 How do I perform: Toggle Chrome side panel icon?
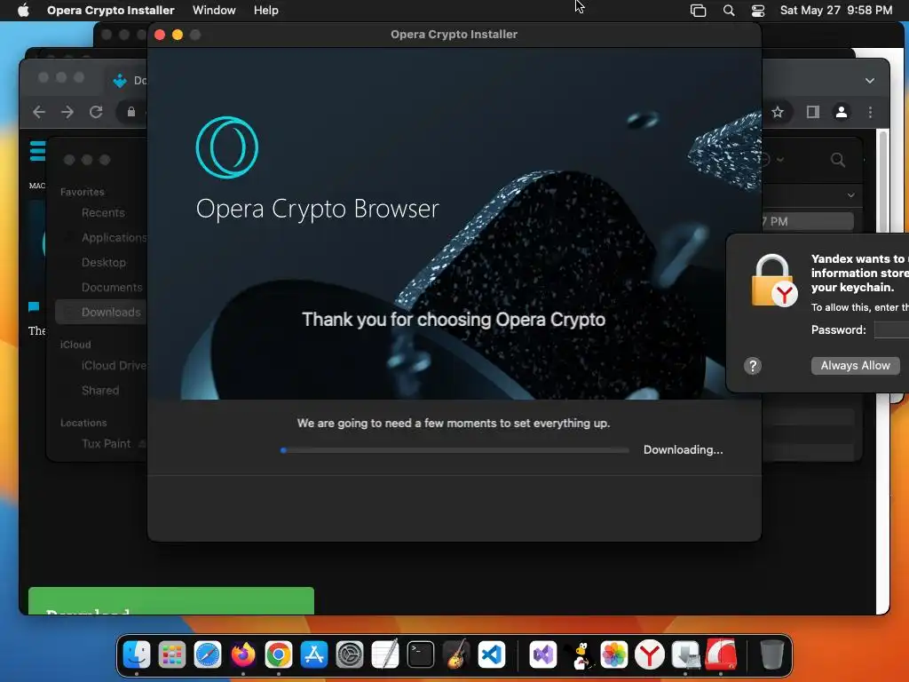point(813,111)
